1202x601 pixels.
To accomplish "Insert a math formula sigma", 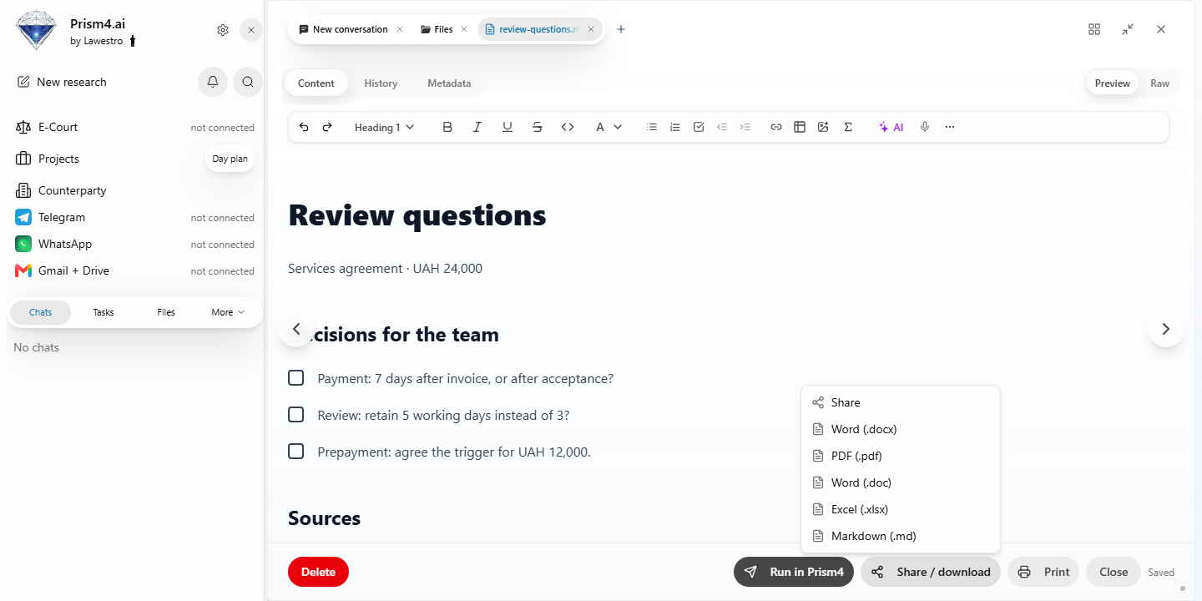I will (x=848, y=127).
